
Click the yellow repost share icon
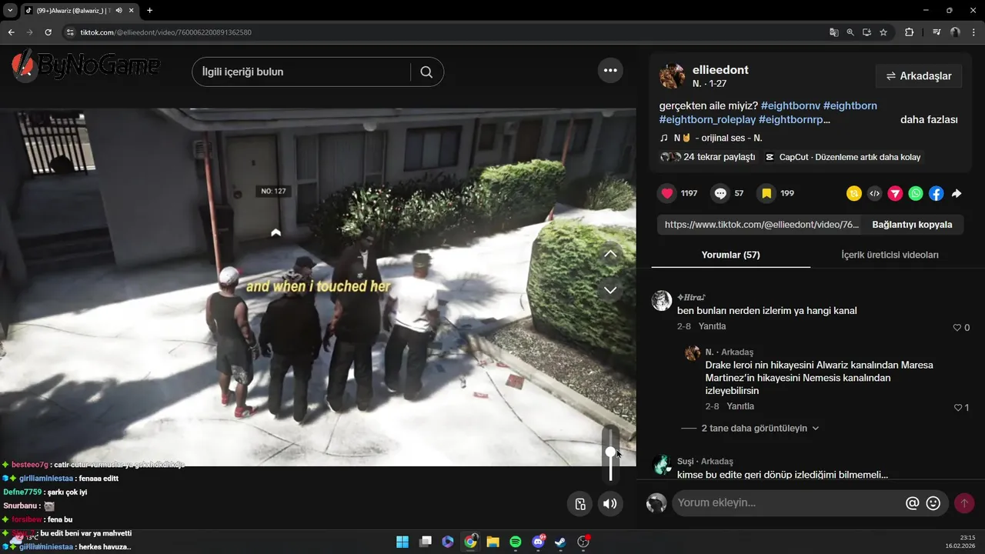click(853, 194)
